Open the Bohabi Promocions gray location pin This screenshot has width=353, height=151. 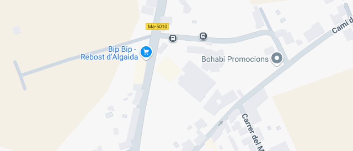click(277, 58)
